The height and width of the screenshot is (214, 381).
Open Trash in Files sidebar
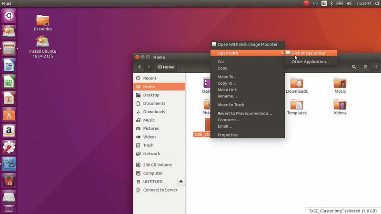coord(159,145)
